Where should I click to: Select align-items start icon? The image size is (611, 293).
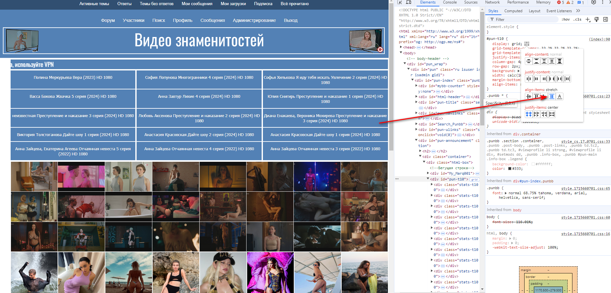(536, 96)
